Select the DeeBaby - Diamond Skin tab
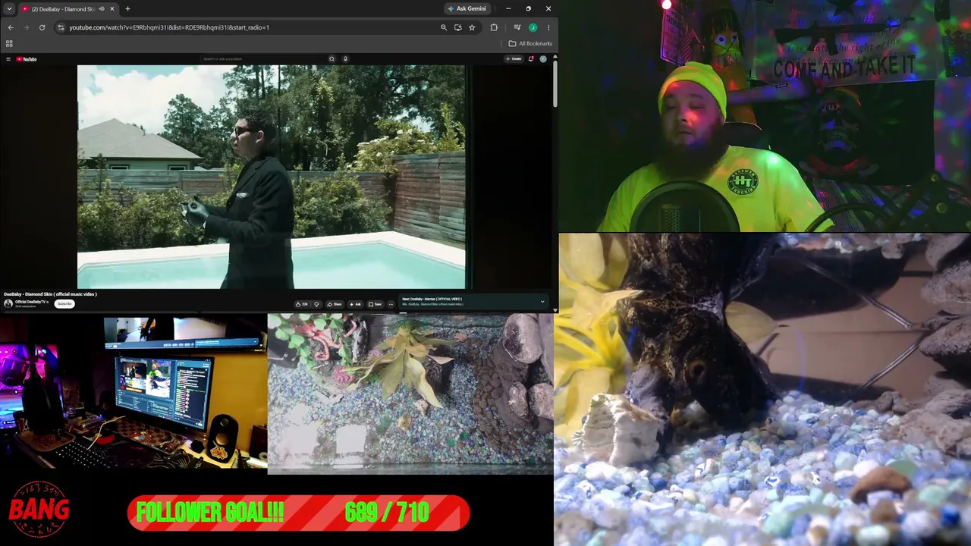Image resolution: width=971 pixels, height=546 pixels. (68, 9)
